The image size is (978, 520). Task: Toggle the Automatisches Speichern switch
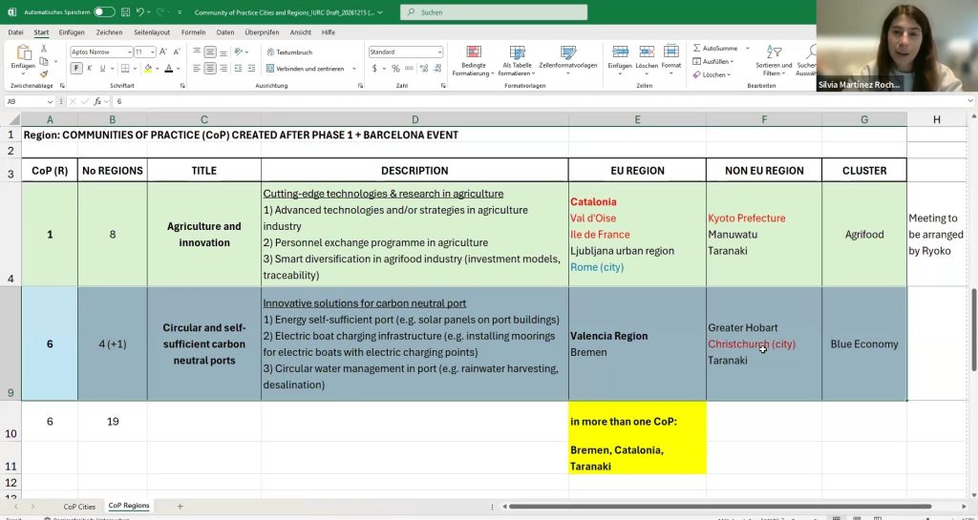(x=104, y=12)
